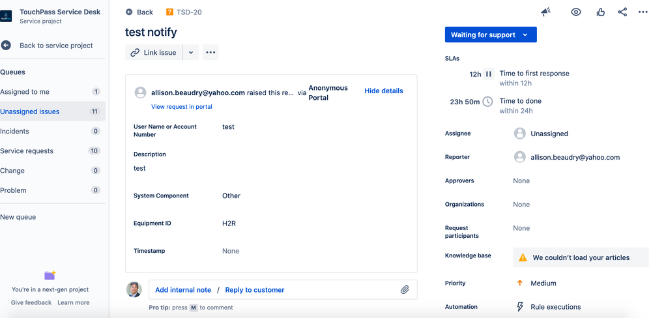Click the share icon
The width and height of the screenshot is (651, 318).
click(x=622, y=12)
